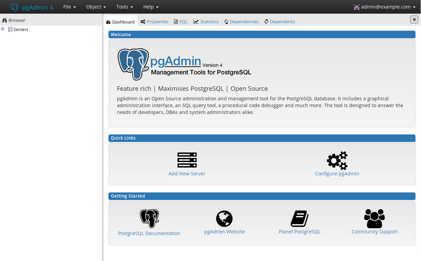This screenshot has width=421, height=261.
Task: Open the PostgreSQL Documentation link text
Action: pyautogui.click(x=149, y=233)
